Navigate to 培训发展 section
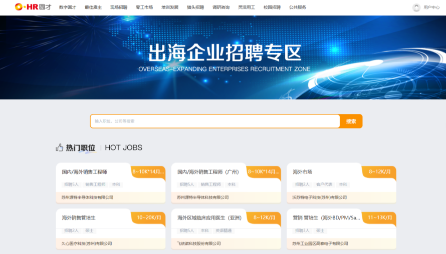 (x=170, y=7)
